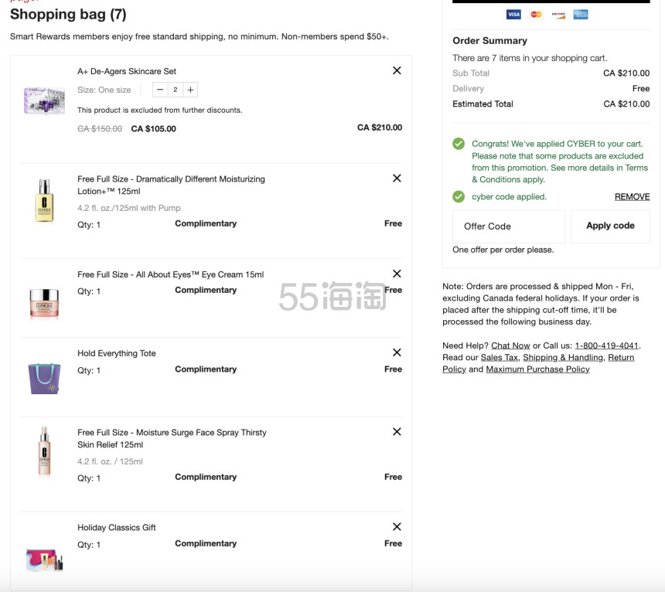Click the American Express payment icon
This screenshot has width=665, height=592.
click(581, 15)
